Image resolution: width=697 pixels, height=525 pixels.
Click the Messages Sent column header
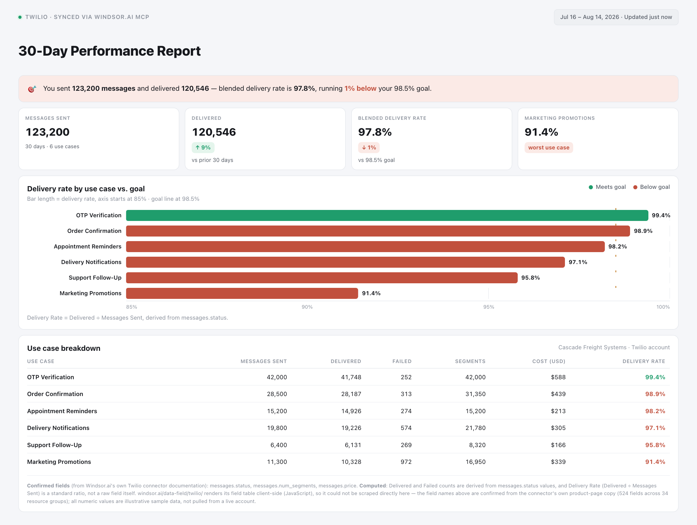pyautogui.click(x=264, y=361)
